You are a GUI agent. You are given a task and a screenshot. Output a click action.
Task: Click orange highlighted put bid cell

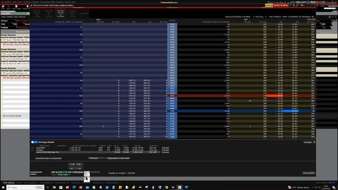tap(275, 96)
